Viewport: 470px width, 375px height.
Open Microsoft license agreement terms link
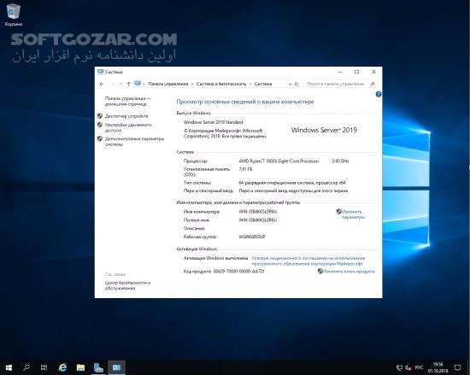(308, 261)
